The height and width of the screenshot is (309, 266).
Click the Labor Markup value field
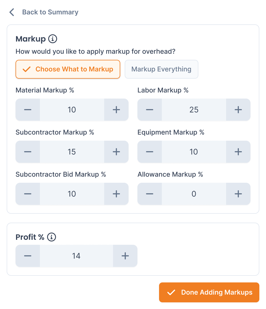(194, 110)
